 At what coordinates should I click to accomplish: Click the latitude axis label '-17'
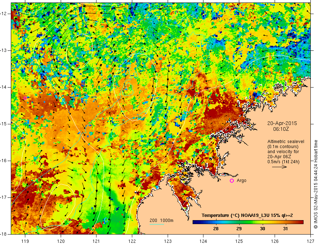coord(4,197)
